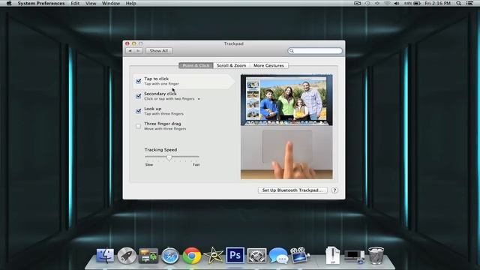This screenshot has height=270, width=480.
Task: Switch to the More Gestures tab
Action: (x=268, y=65)
